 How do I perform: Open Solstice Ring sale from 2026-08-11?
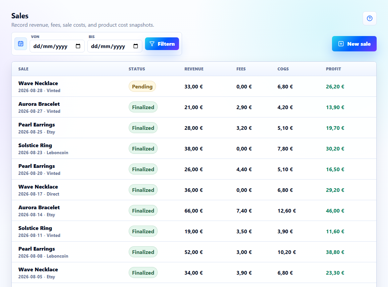tap(194, 231)
